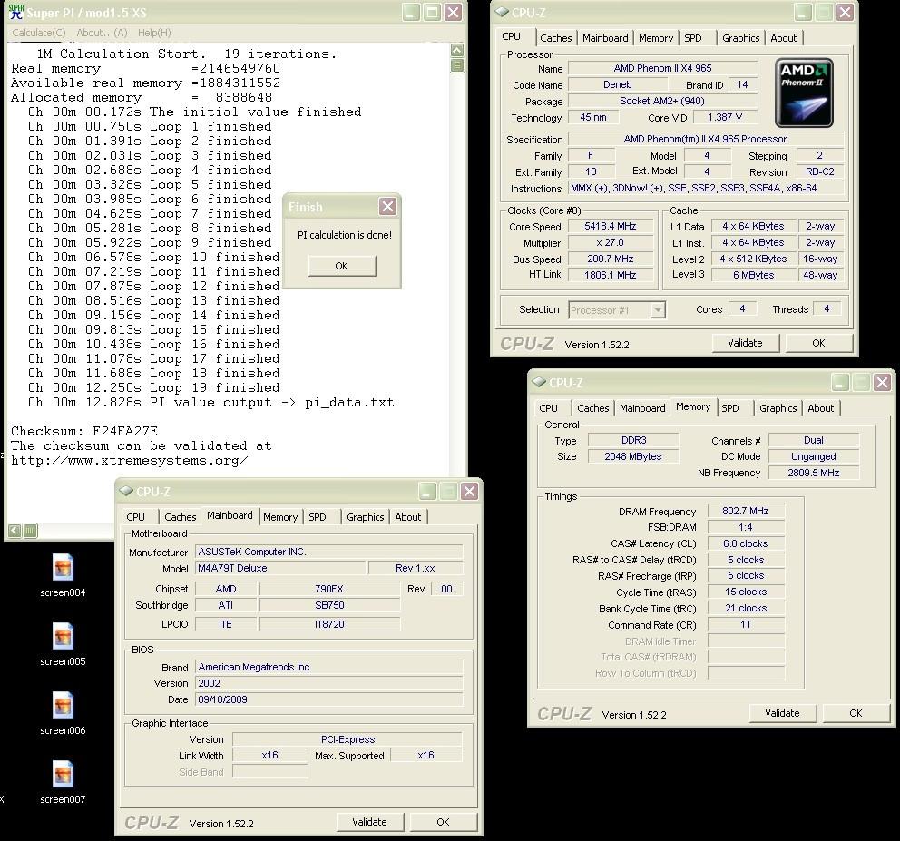Image resolution: width=900 pixels, height=841 pixels.
Task: Click the CPU-Z icon in CPU window title
Action: pyautogui.click(x=503, y=12)
